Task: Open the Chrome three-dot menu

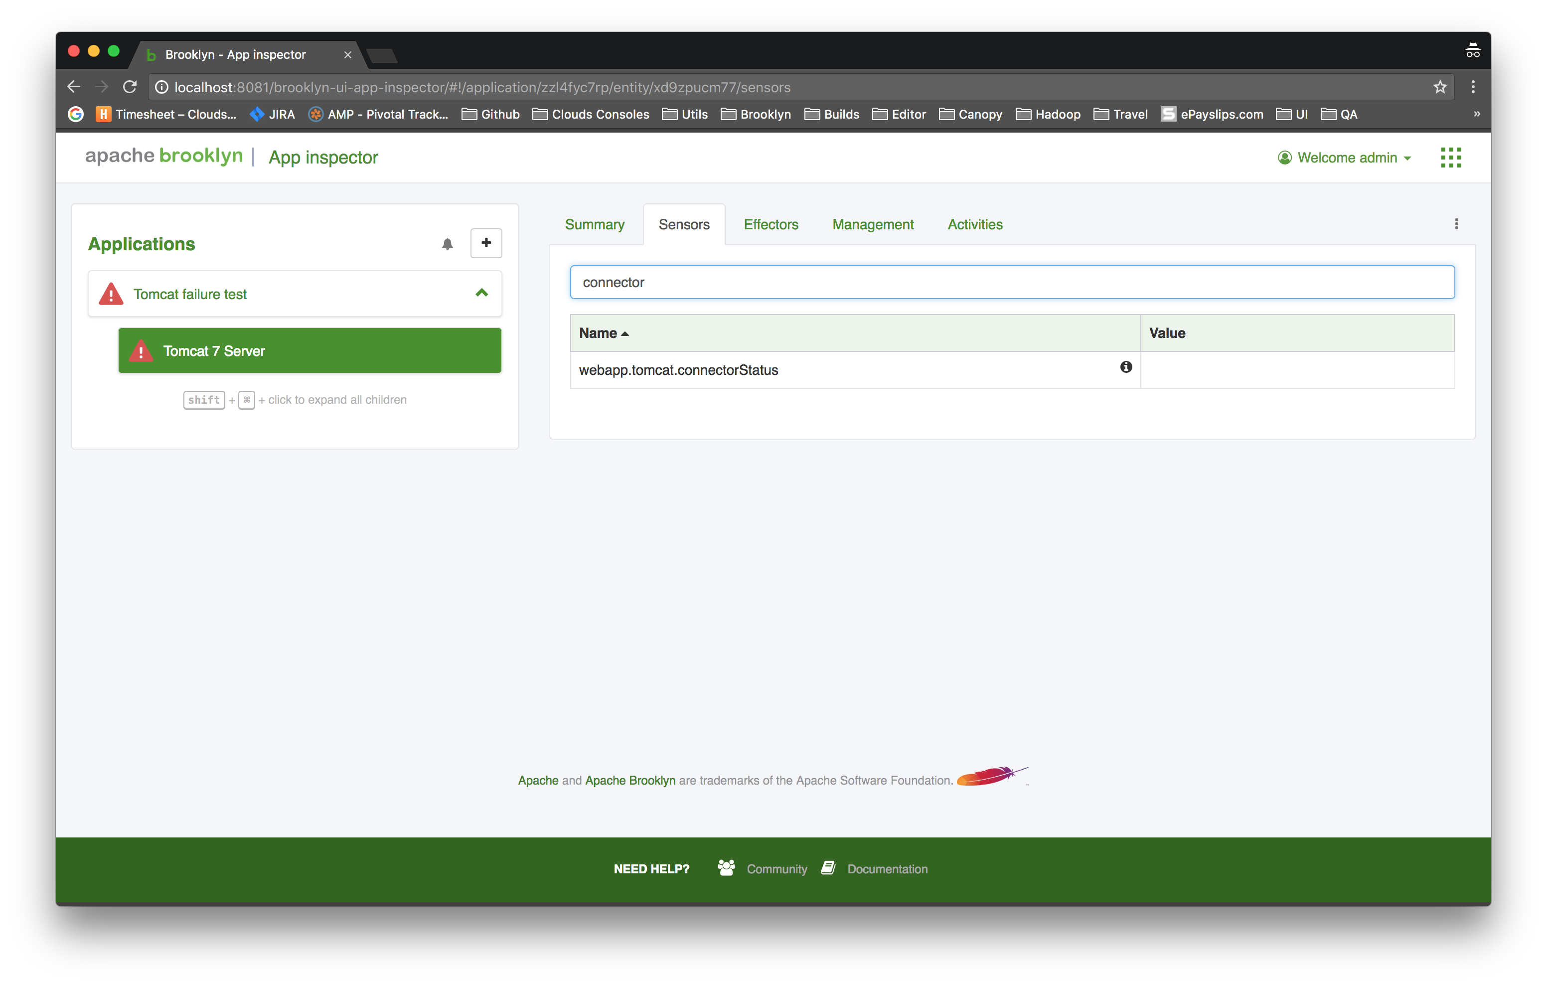Action: click(x=1473, y=87)
